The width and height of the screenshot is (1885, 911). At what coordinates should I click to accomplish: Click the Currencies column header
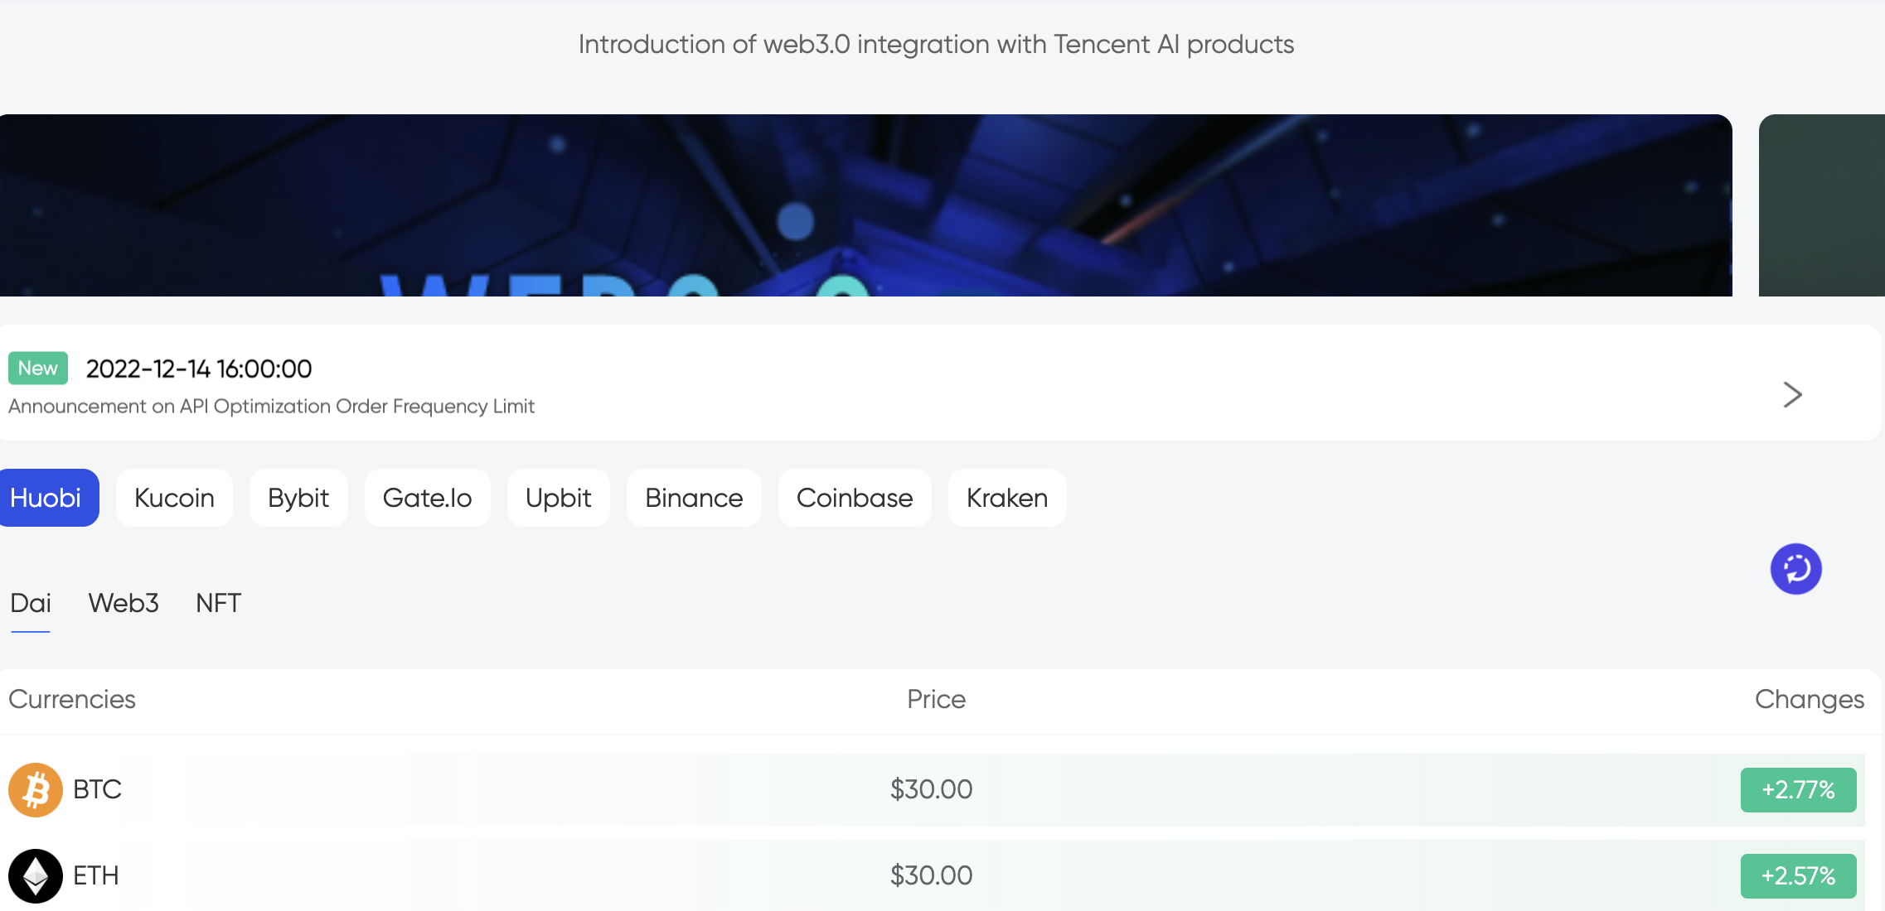pyautogui.click(x=72, y=700)
